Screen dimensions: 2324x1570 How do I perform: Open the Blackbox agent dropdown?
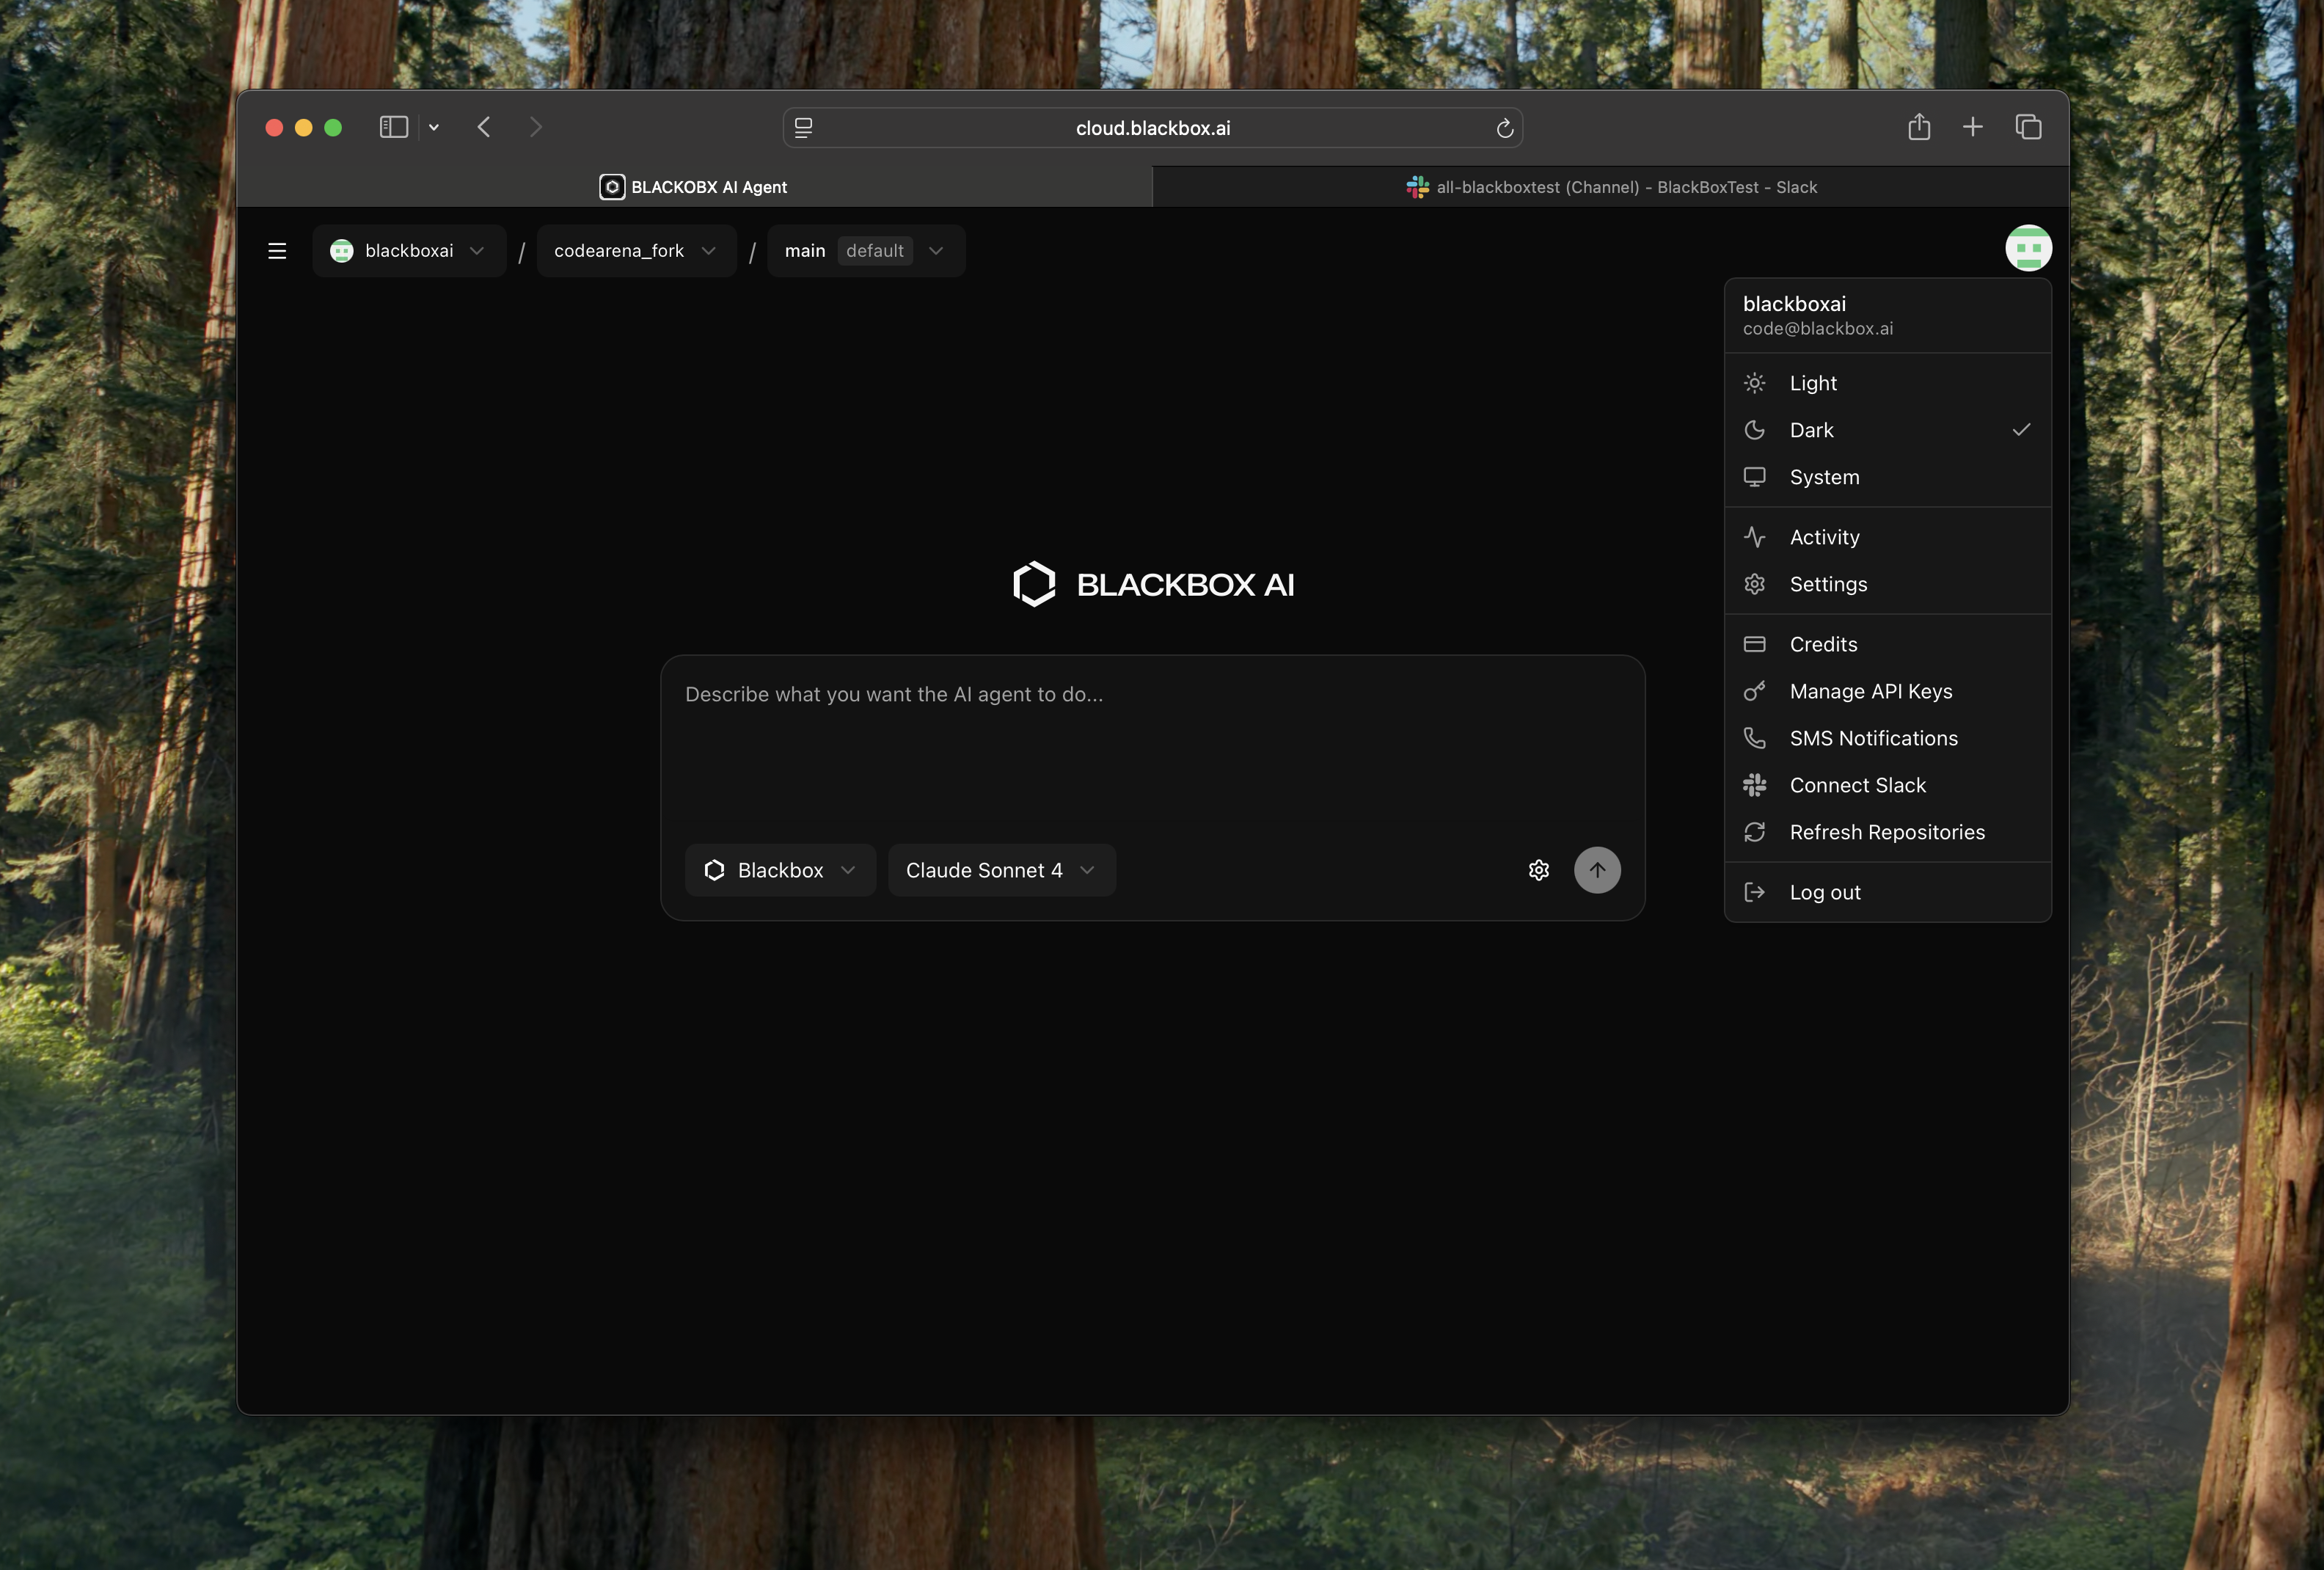780,870
